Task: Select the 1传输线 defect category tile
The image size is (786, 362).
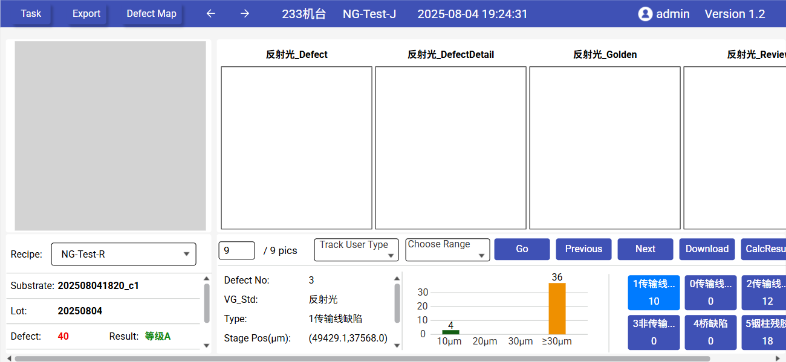Action: pyautogui.click(x=654, y=293)
